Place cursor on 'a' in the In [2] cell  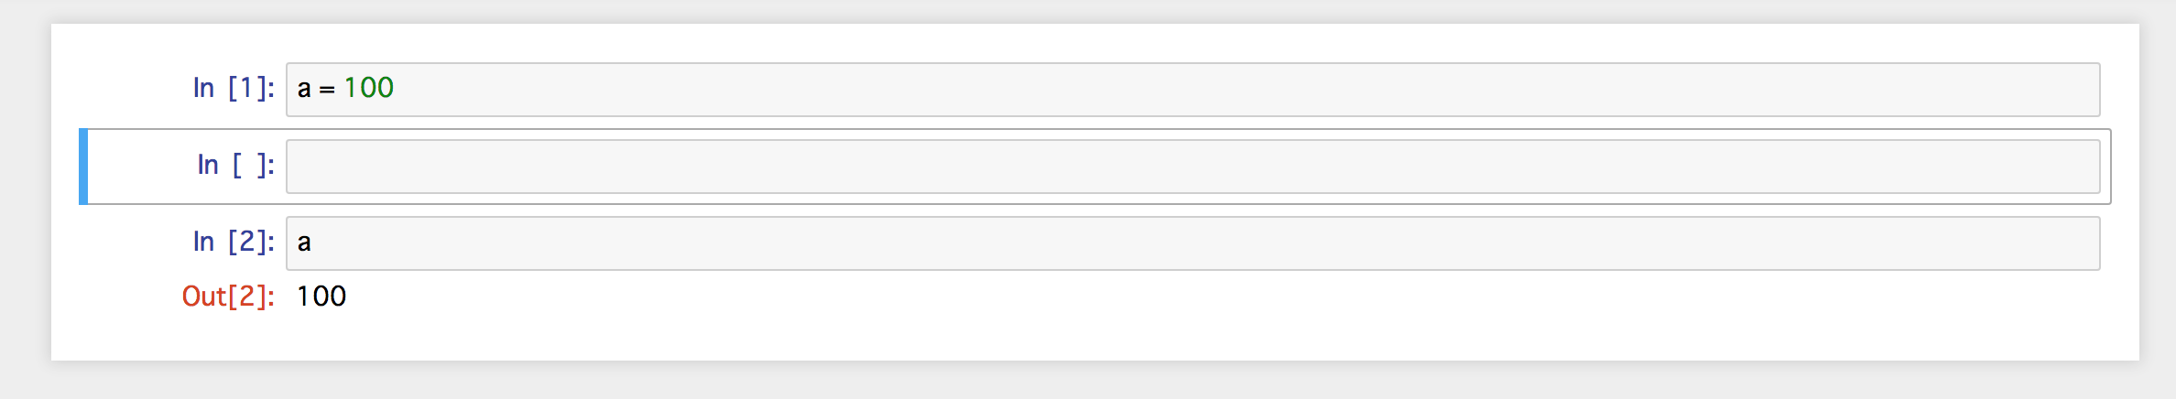[x=304, y=243]
